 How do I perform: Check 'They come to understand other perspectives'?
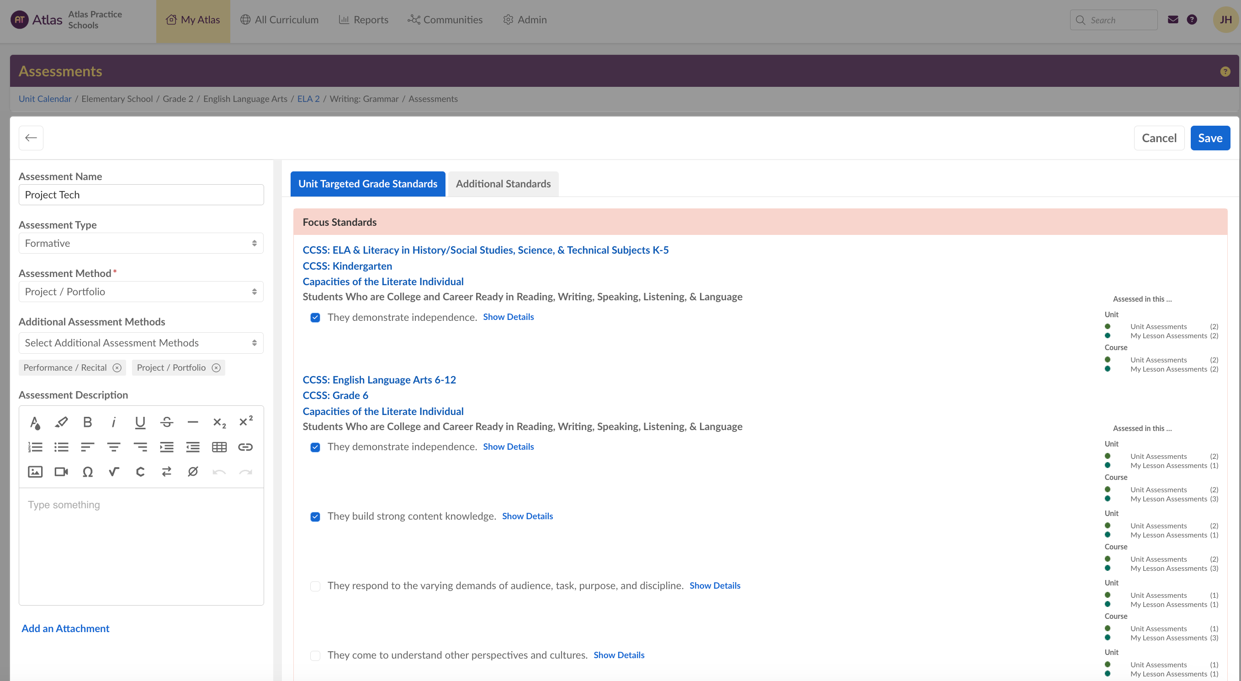315,655
